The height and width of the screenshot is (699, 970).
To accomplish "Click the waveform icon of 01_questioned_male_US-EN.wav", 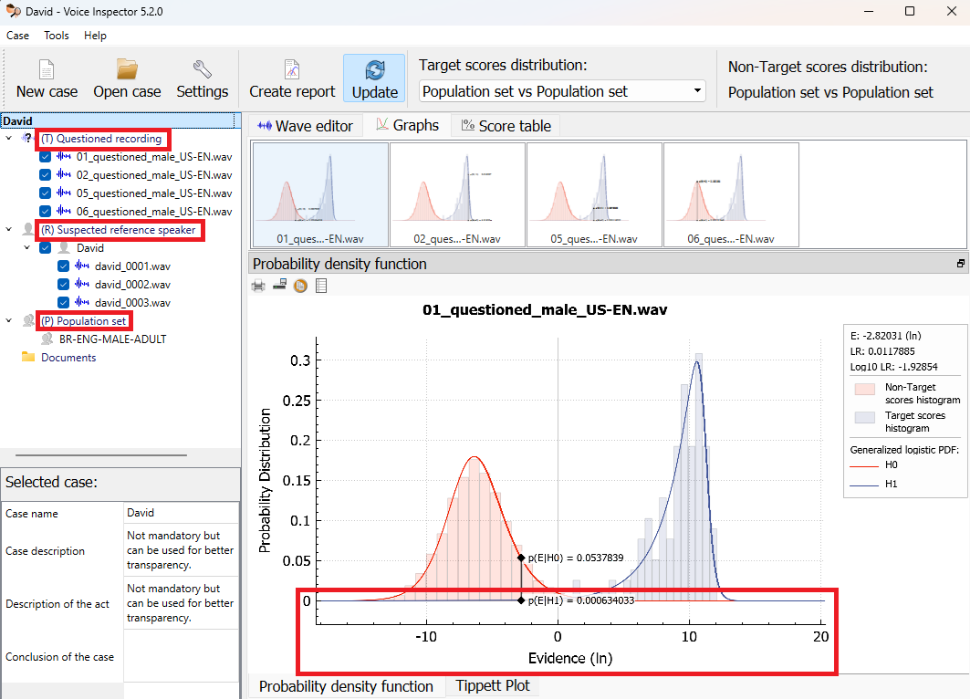I will 64,157.
